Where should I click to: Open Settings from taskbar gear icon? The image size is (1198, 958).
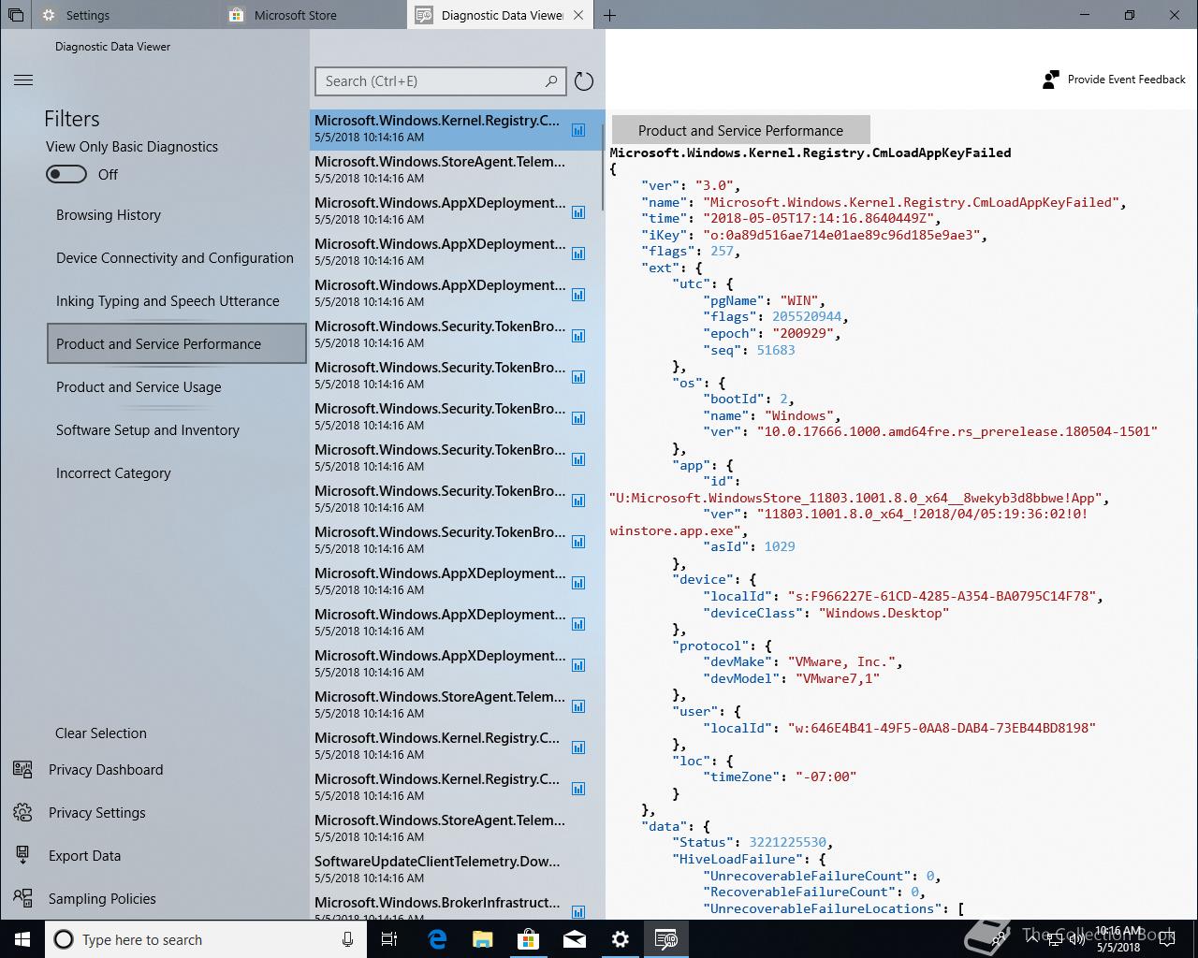621,939
